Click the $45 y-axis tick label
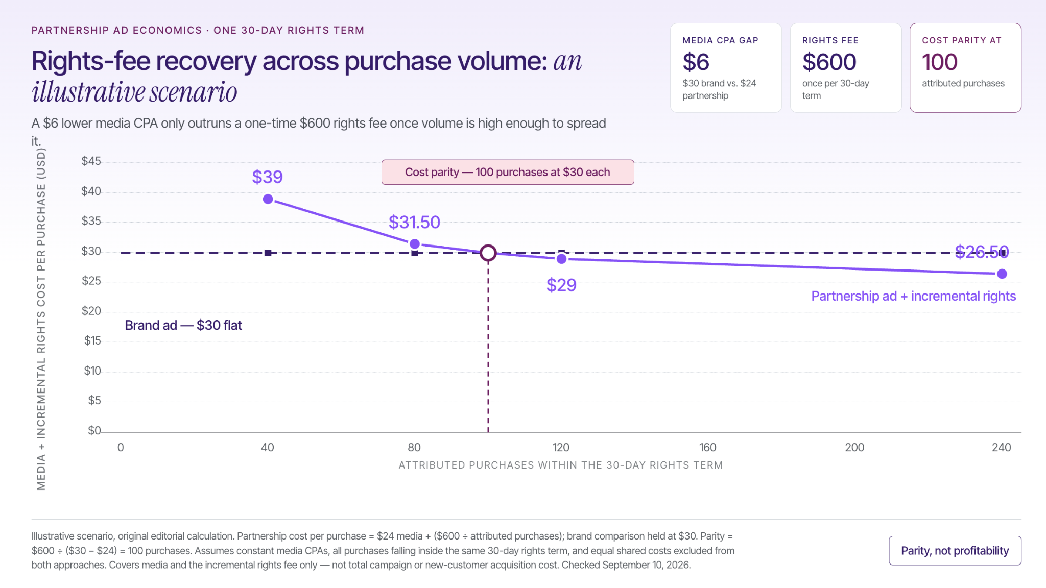The image size is (1046, 588). coord(91,161)
